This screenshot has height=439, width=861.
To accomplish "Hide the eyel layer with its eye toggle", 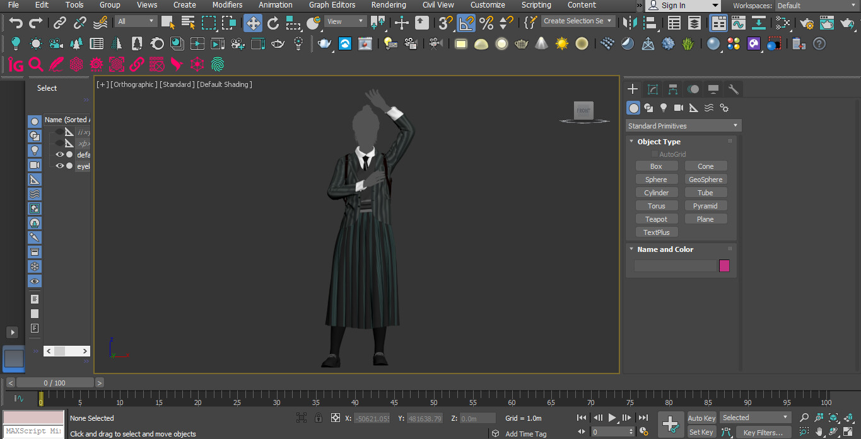I will pyautogui.click(x=59, y=166).
